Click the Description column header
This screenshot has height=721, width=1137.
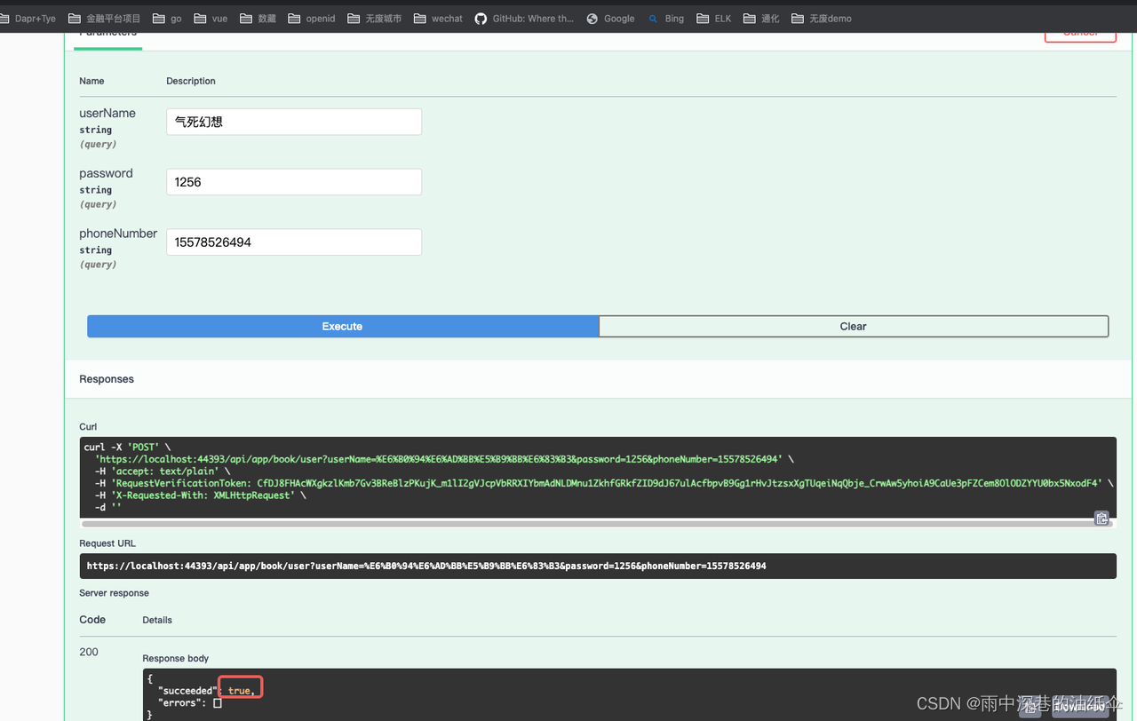coord(191,81)
